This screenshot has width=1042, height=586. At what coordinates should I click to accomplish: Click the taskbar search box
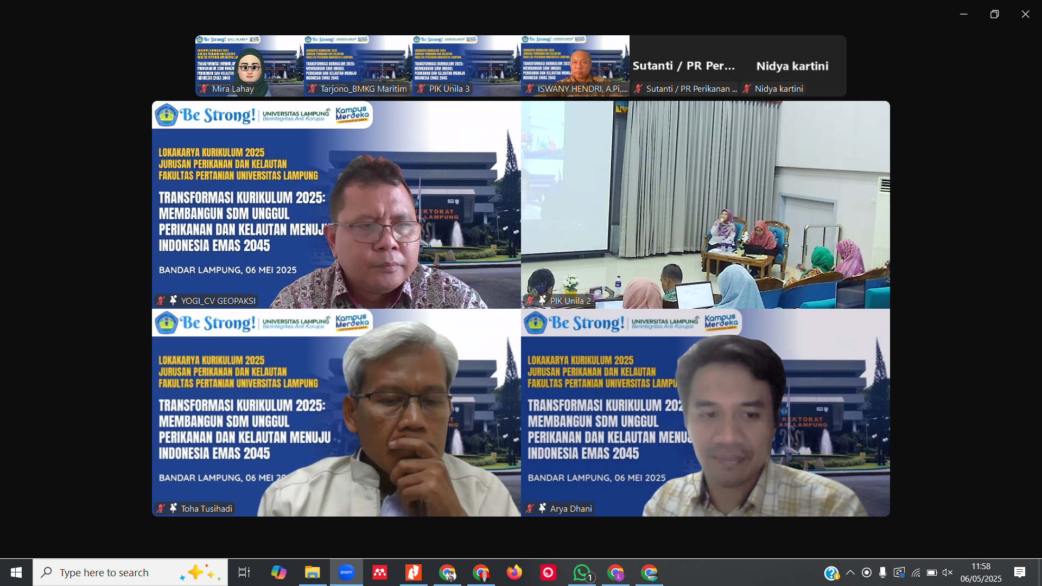pyautogui.click(x=130, y=572)
